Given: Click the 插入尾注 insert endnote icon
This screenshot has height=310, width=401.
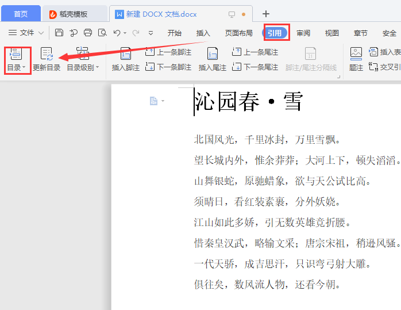Looking at the screenshot, I should point(212,55).
